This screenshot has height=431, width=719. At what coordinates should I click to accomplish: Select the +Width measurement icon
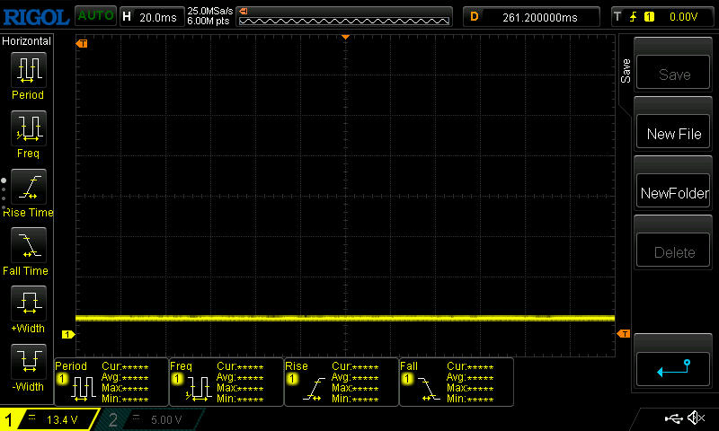(27, 304)
